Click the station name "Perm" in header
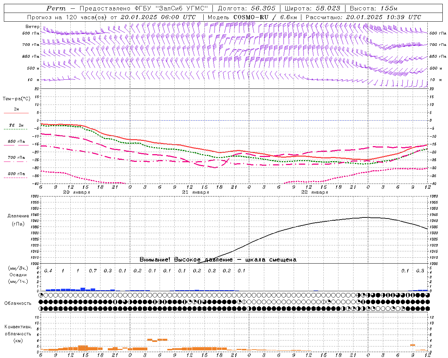 click(x=56, y=8)
